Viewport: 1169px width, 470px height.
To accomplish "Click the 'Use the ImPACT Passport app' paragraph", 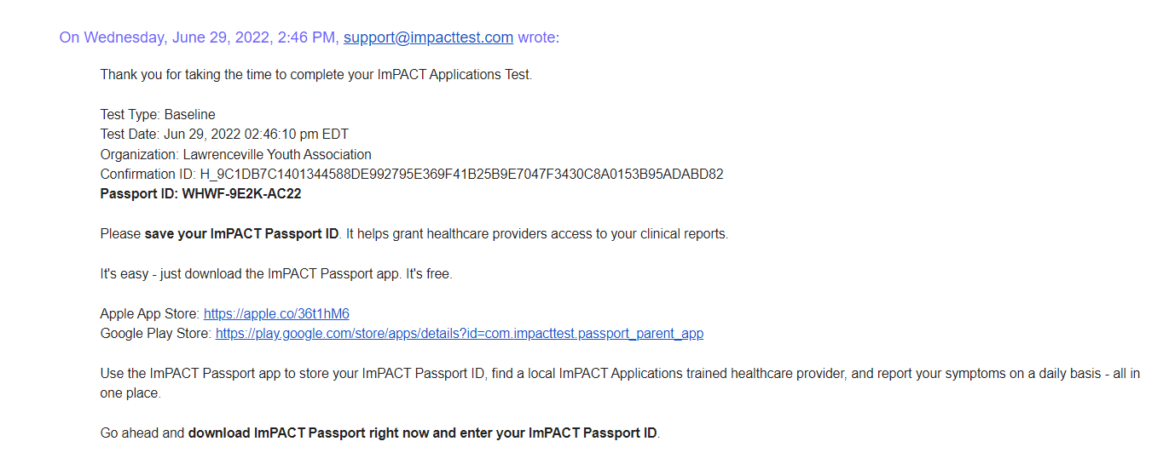I will click(620, 384).
